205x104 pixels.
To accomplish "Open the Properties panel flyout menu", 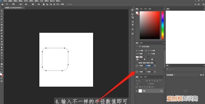I will 164,43.
